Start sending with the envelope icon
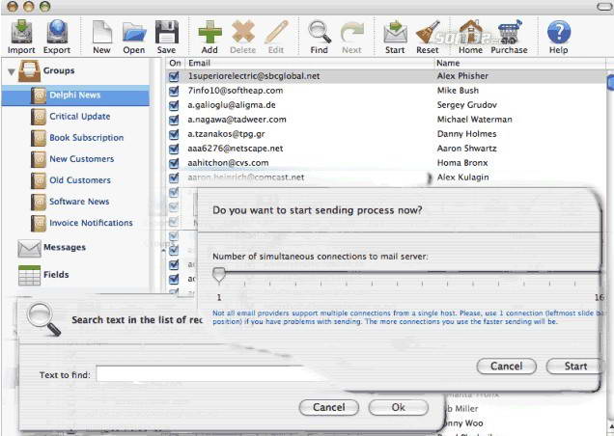Screen dimensions: 614x436 click(x=395, y=32)
